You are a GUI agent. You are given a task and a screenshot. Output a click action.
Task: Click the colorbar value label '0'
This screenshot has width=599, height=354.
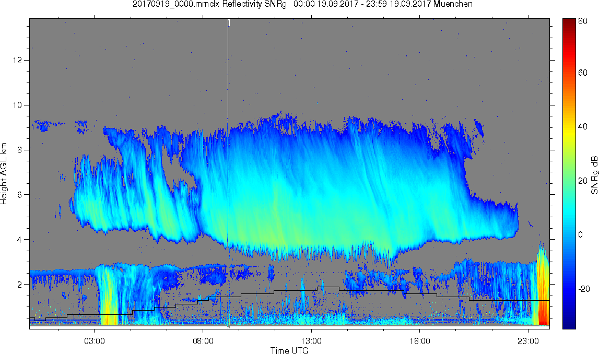click(x=581, y=234)
